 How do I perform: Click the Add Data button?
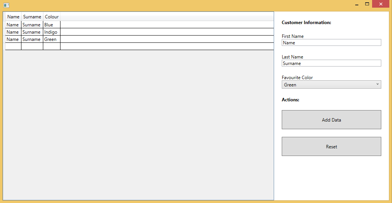(331, 120)
